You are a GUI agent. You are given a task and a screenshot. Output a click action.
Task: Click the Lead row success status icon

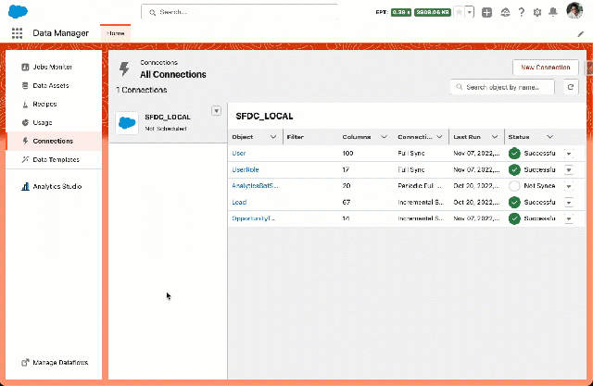[x=514, y=202]
